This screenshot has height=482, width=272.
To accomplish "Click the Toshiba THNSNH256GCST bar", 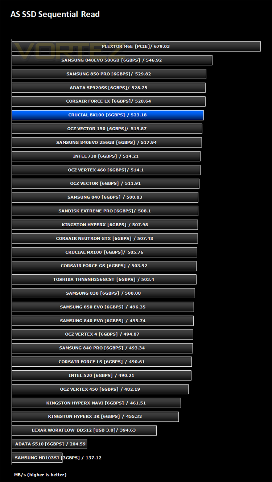I will point(104,279).
